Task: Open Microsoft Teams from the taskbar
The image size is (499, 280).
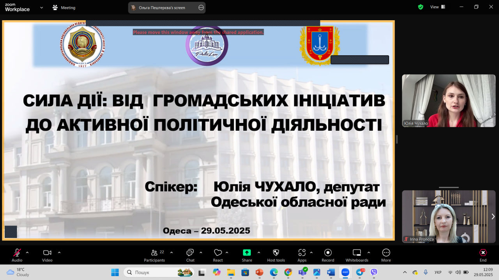Action: pos(303,272)
